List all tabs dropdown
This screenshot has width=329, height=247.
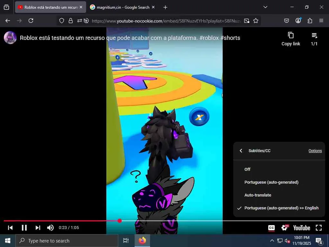265,7
